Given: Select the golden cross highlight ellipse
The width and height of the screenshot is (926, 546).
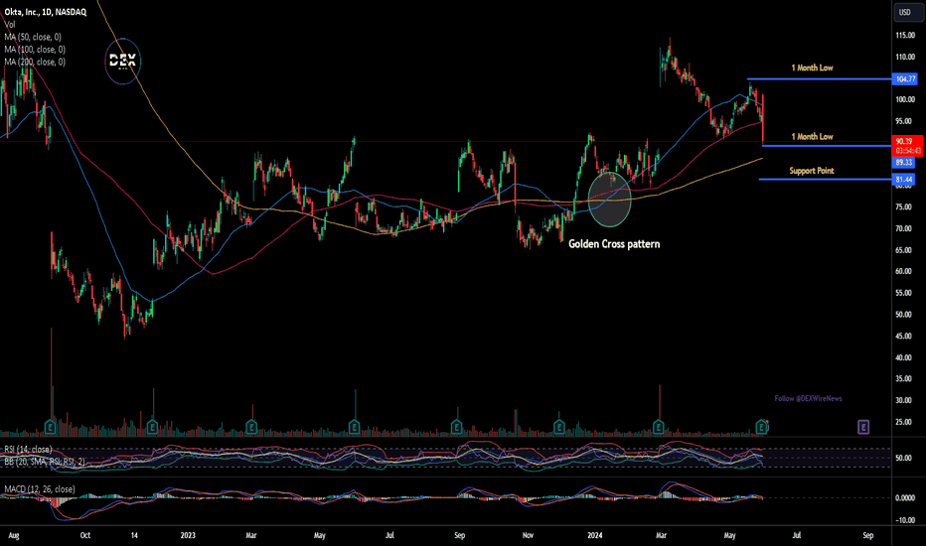Looking at the screenshot, I should [610, 200].
